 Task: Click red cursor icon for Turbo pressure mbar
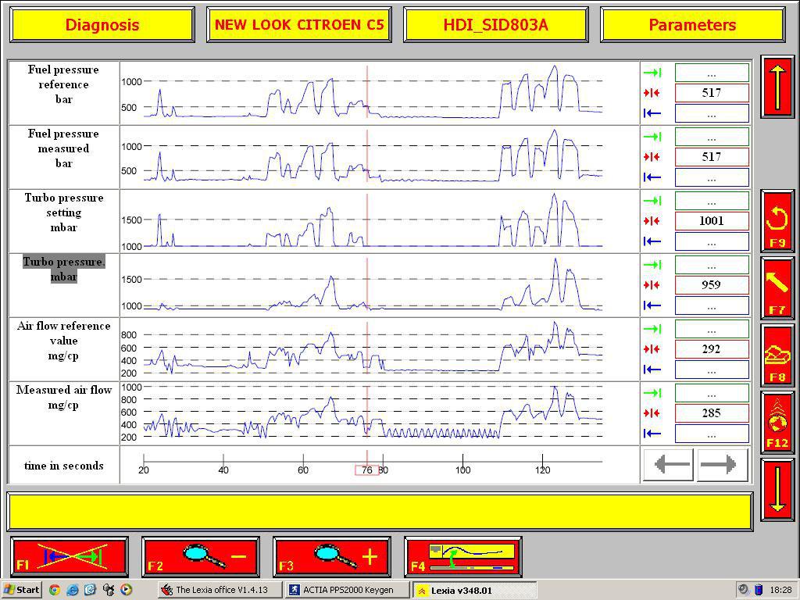[x=652, y=285]
